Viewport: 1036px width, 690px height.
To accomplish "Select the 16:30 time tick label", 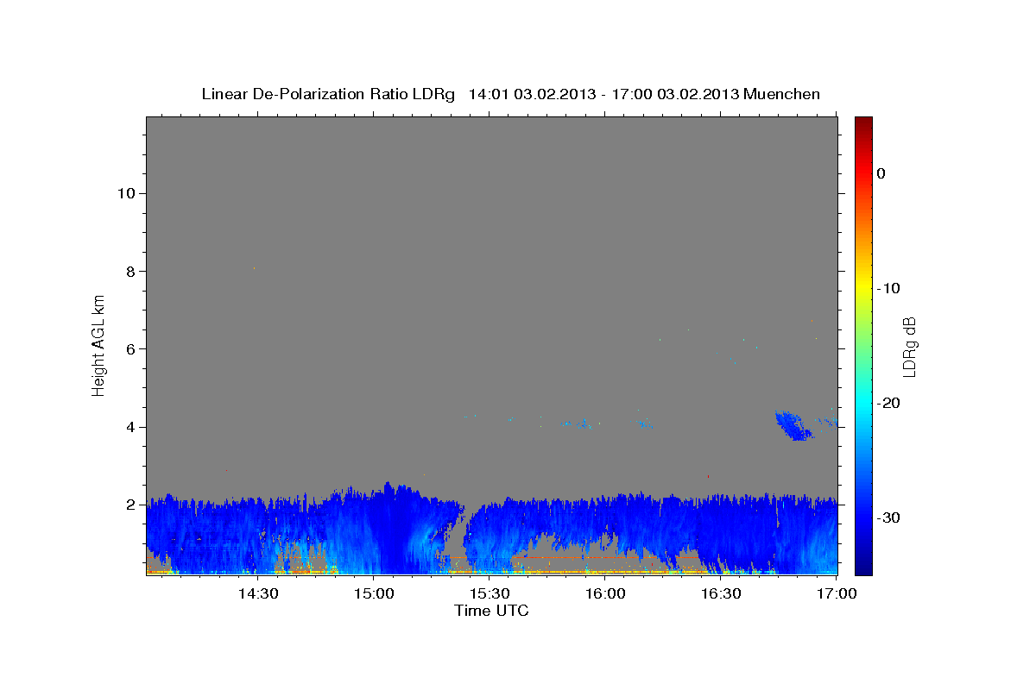I will (721, 593).
